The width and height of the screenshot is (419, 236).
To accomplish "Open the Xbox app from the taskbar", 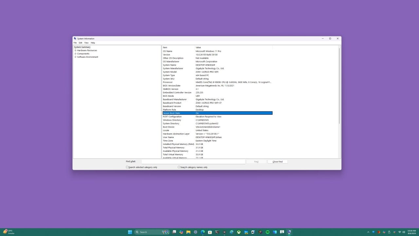I will (239, 232).
